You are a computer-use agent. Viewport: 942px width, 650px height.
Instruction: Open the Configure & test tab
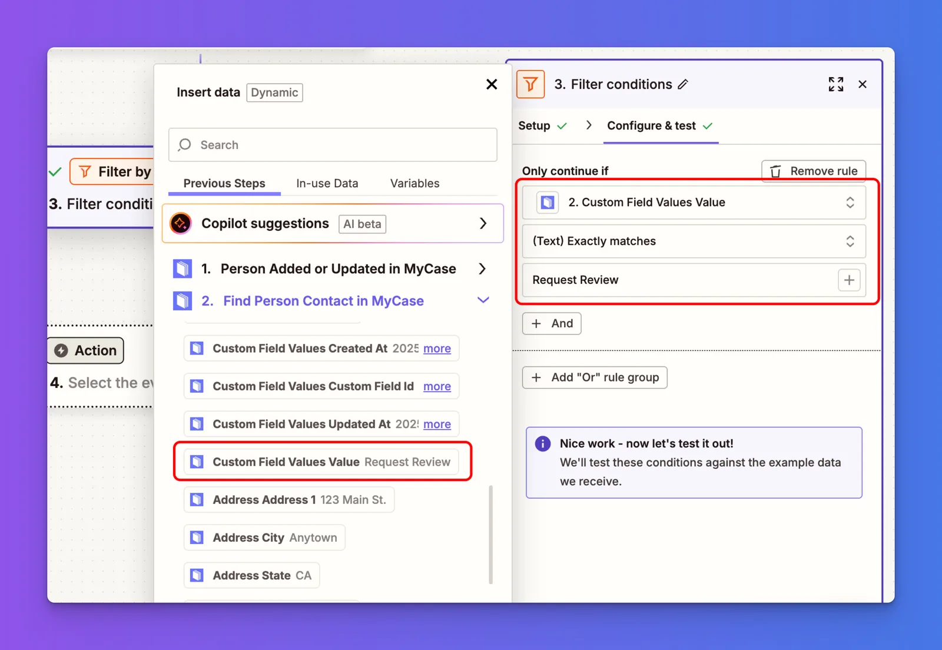[x=660, y=125]
